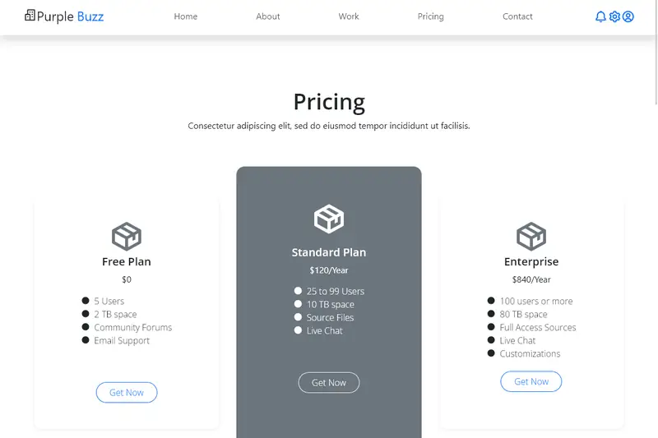
Task: Click the Purple Buzz brand name
Action: 71,16
